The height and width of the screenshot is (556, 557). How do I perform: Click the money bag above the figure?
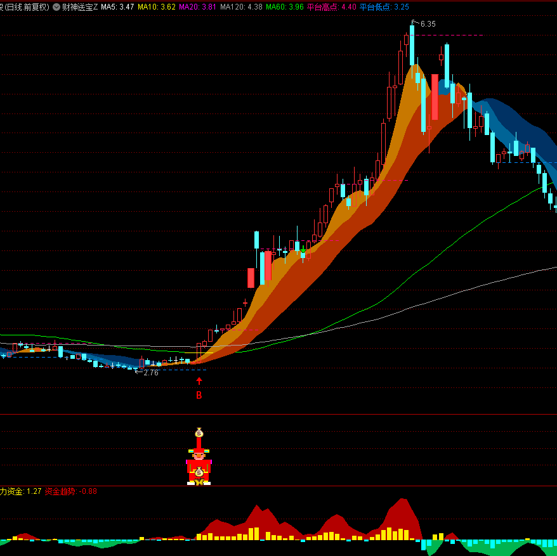tap(199, 433)
